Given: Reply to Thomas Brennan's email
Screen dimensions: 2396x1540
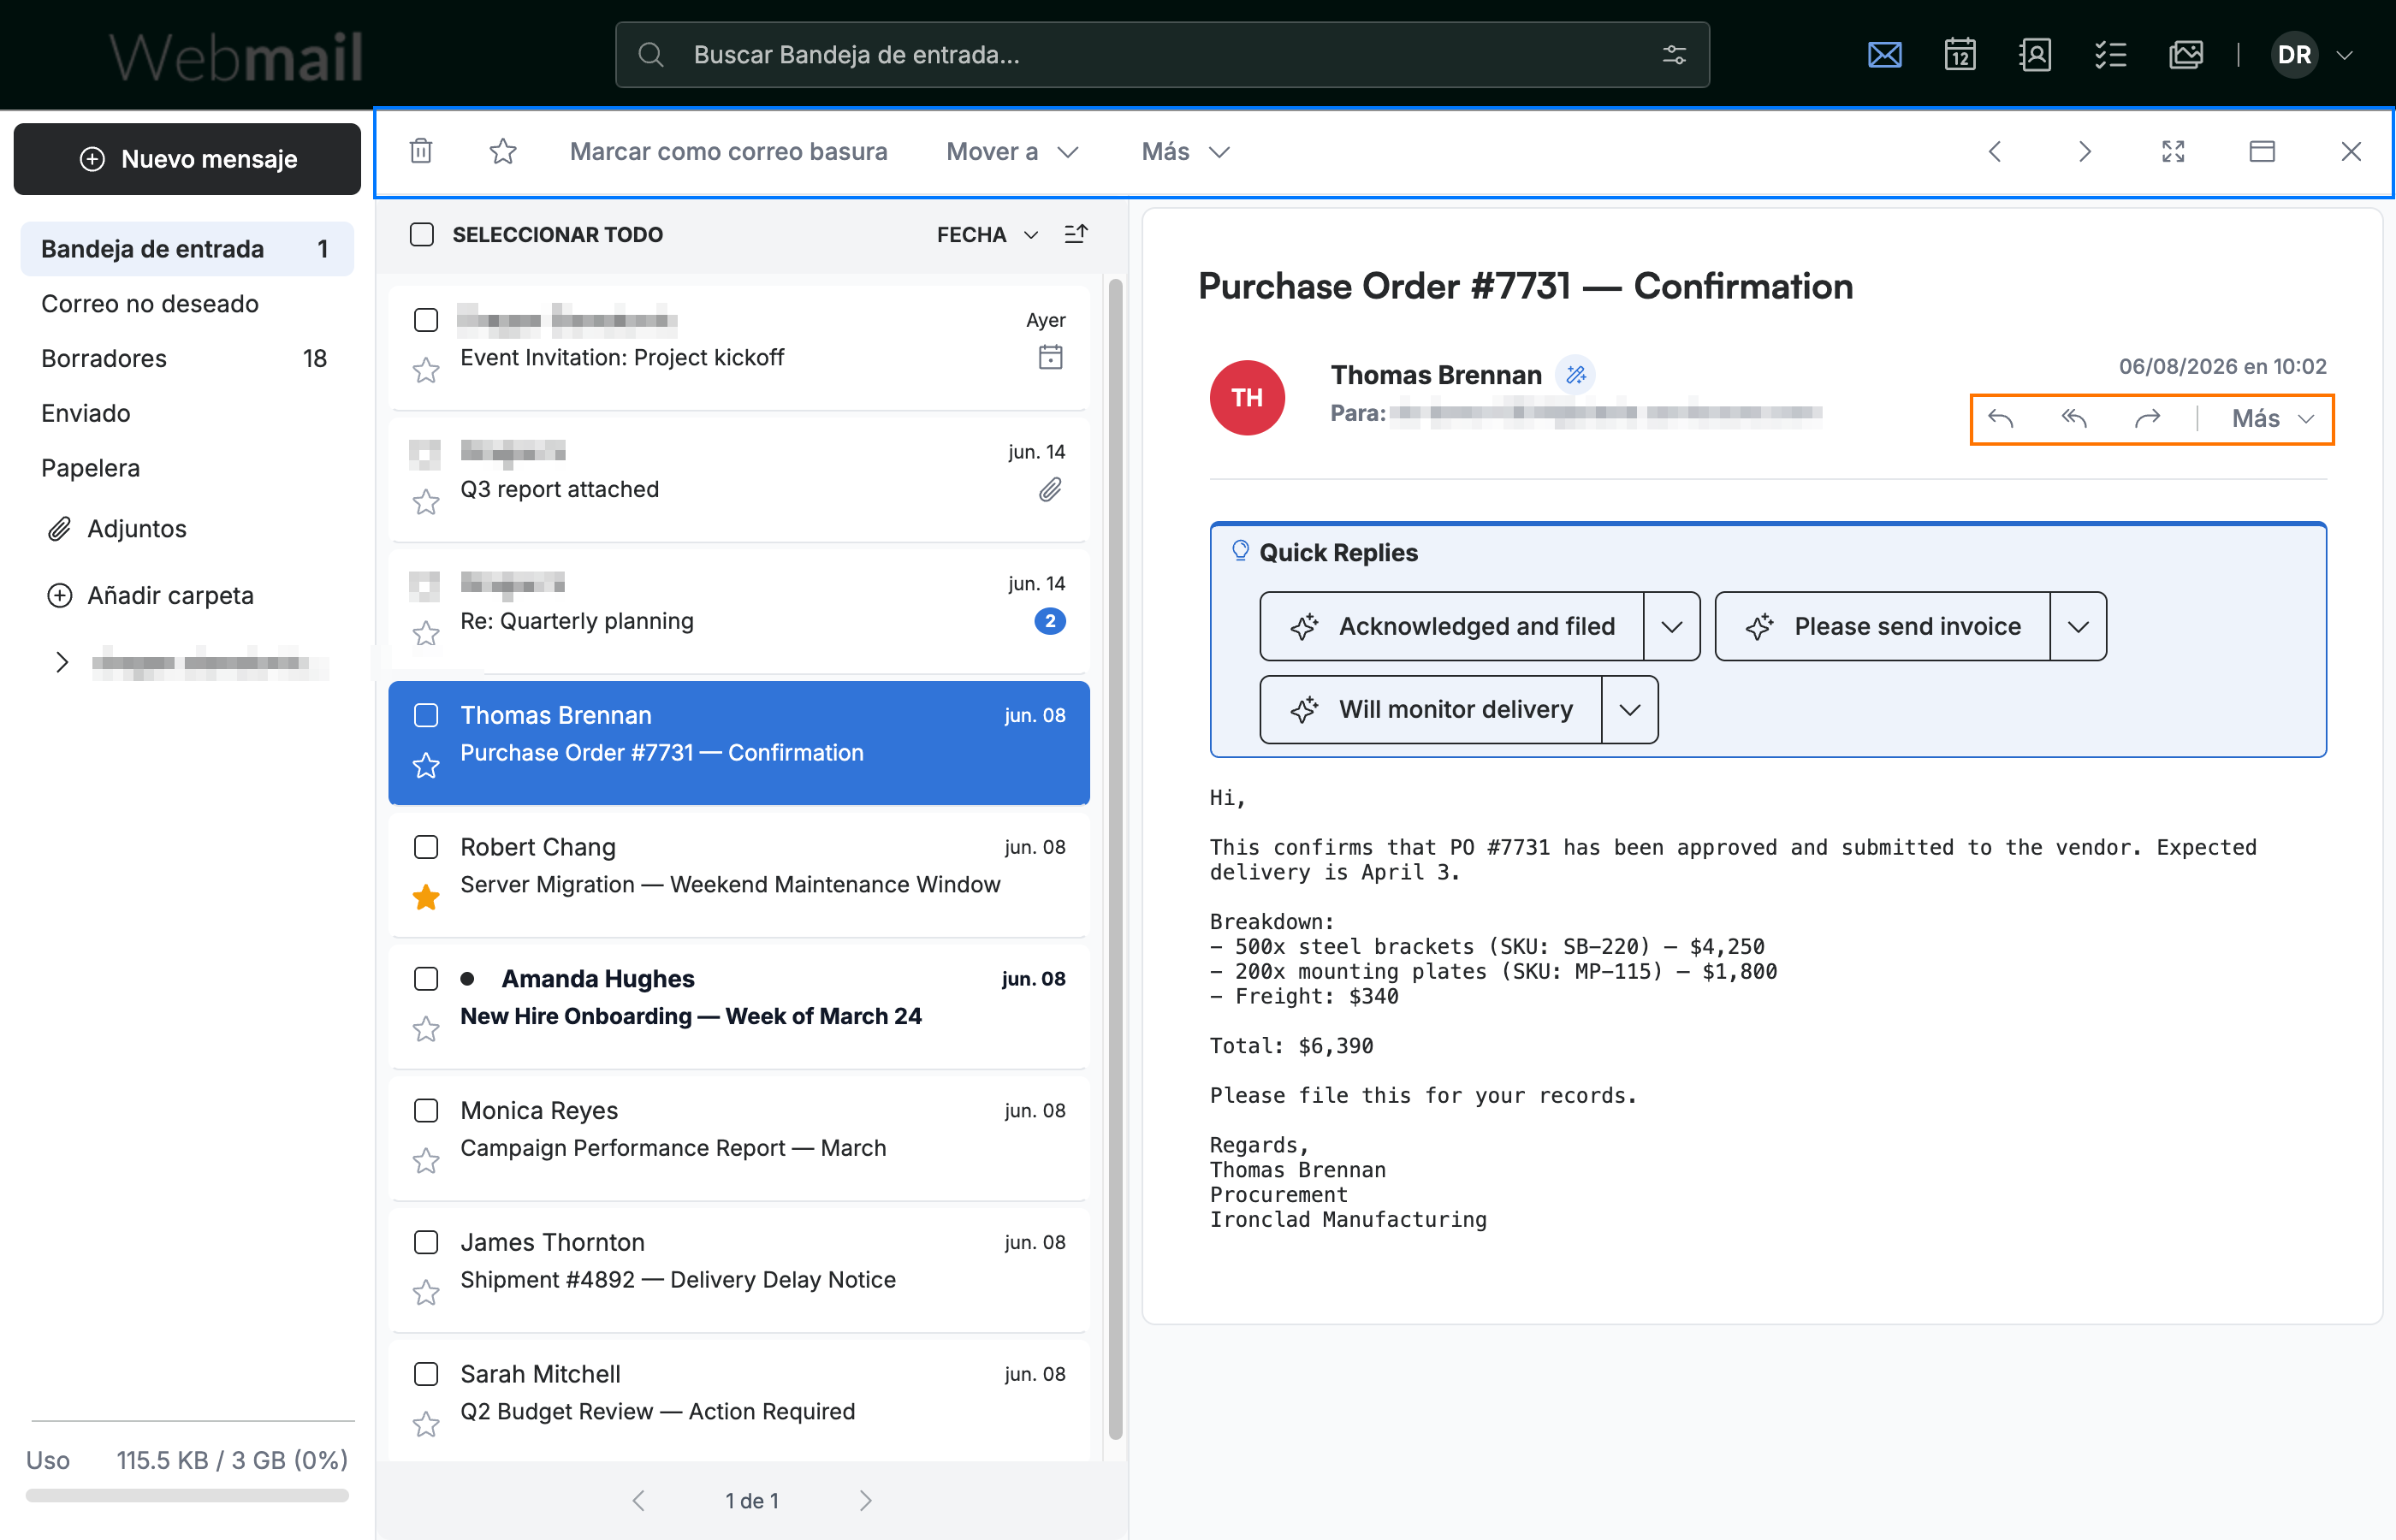Looking at the screenshot, I should (2000, 418).
